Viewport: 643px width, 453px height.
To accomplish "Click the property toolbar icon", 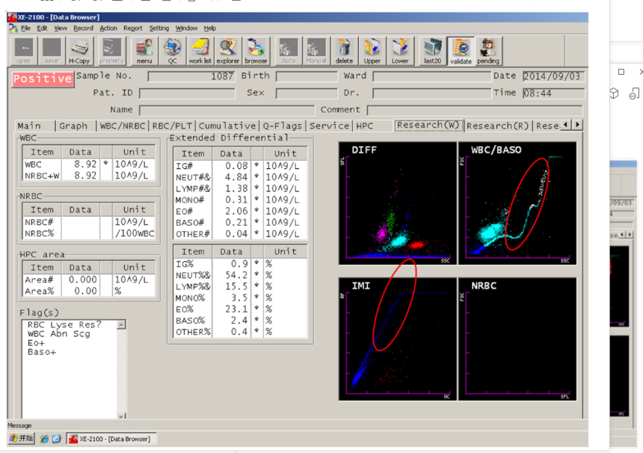I will [111, 51].
